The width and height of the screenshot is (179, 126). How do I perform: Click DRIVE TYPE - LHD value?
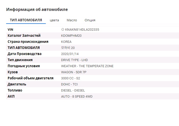click(x=74, y=60)
